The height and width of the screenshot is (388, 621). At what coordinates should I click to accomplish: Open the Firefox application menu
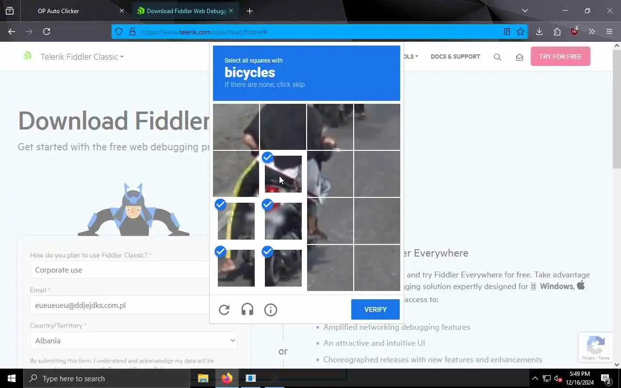click(x=609, y=32)
